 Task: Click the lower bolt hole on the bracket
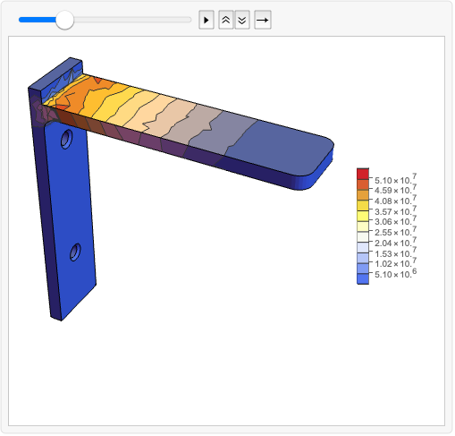pyautogui.click(x=75, y=252)
